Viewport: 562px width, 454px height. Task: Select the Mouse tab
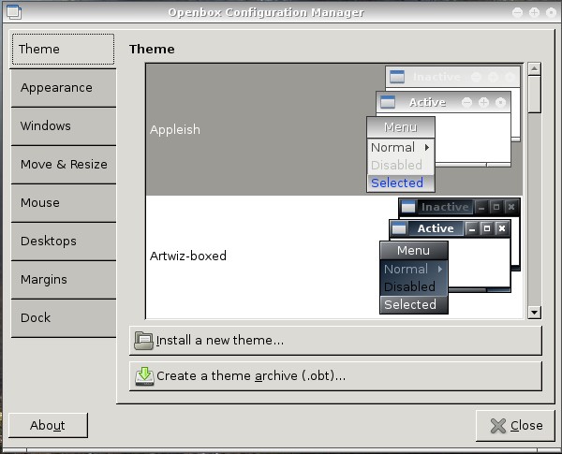63,203
